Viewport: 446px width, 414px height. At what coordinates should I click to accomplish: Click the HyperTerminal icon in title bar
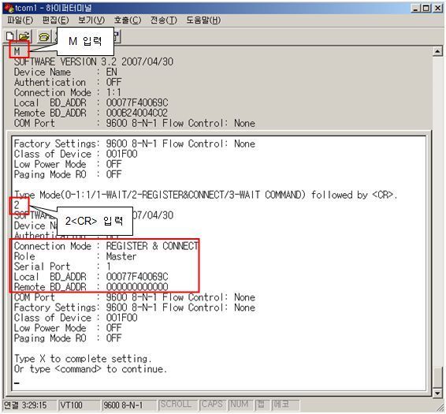[9, 8]
